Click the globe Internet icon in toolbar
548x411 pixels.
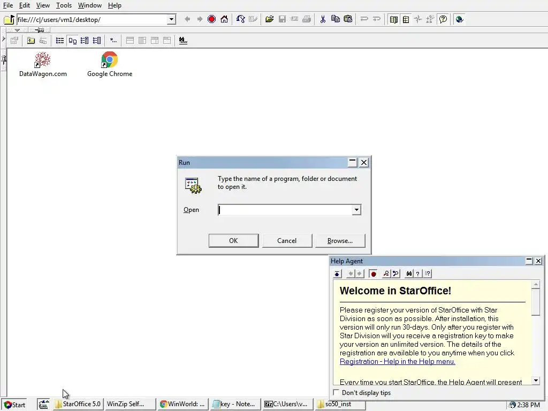459,19
